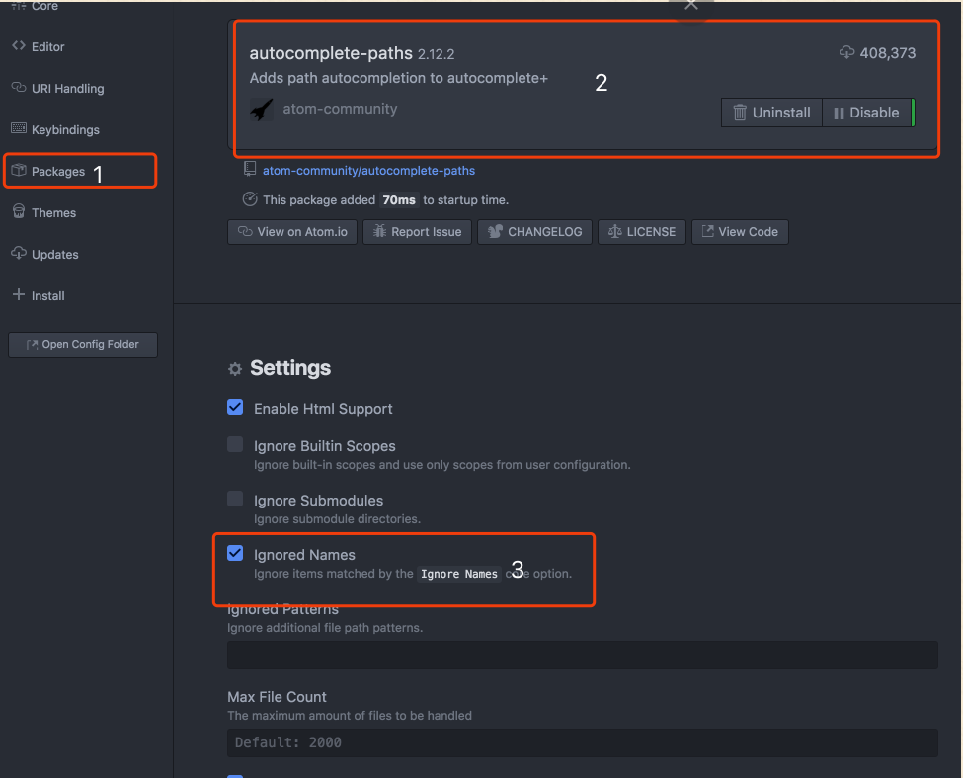View the package LICENSE

pos(642,232)
